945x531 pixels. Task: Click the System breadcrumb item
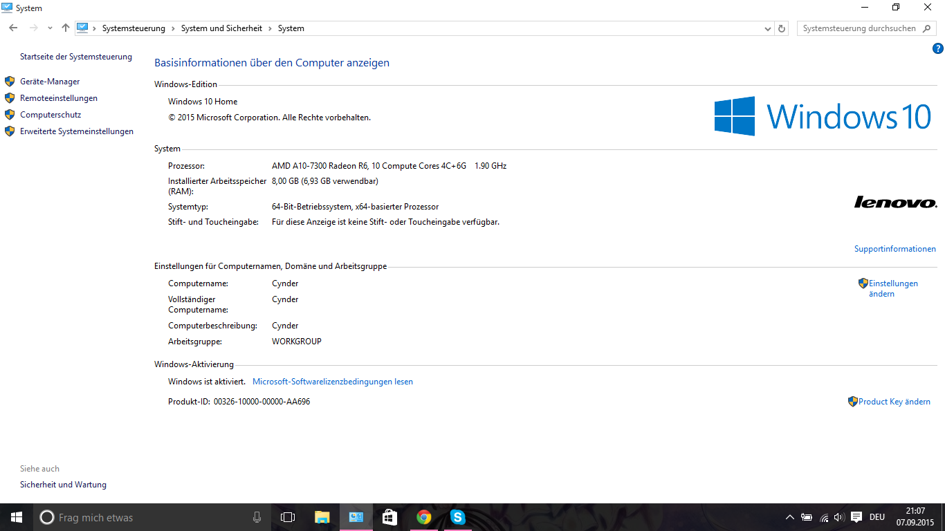click(291, 28)
